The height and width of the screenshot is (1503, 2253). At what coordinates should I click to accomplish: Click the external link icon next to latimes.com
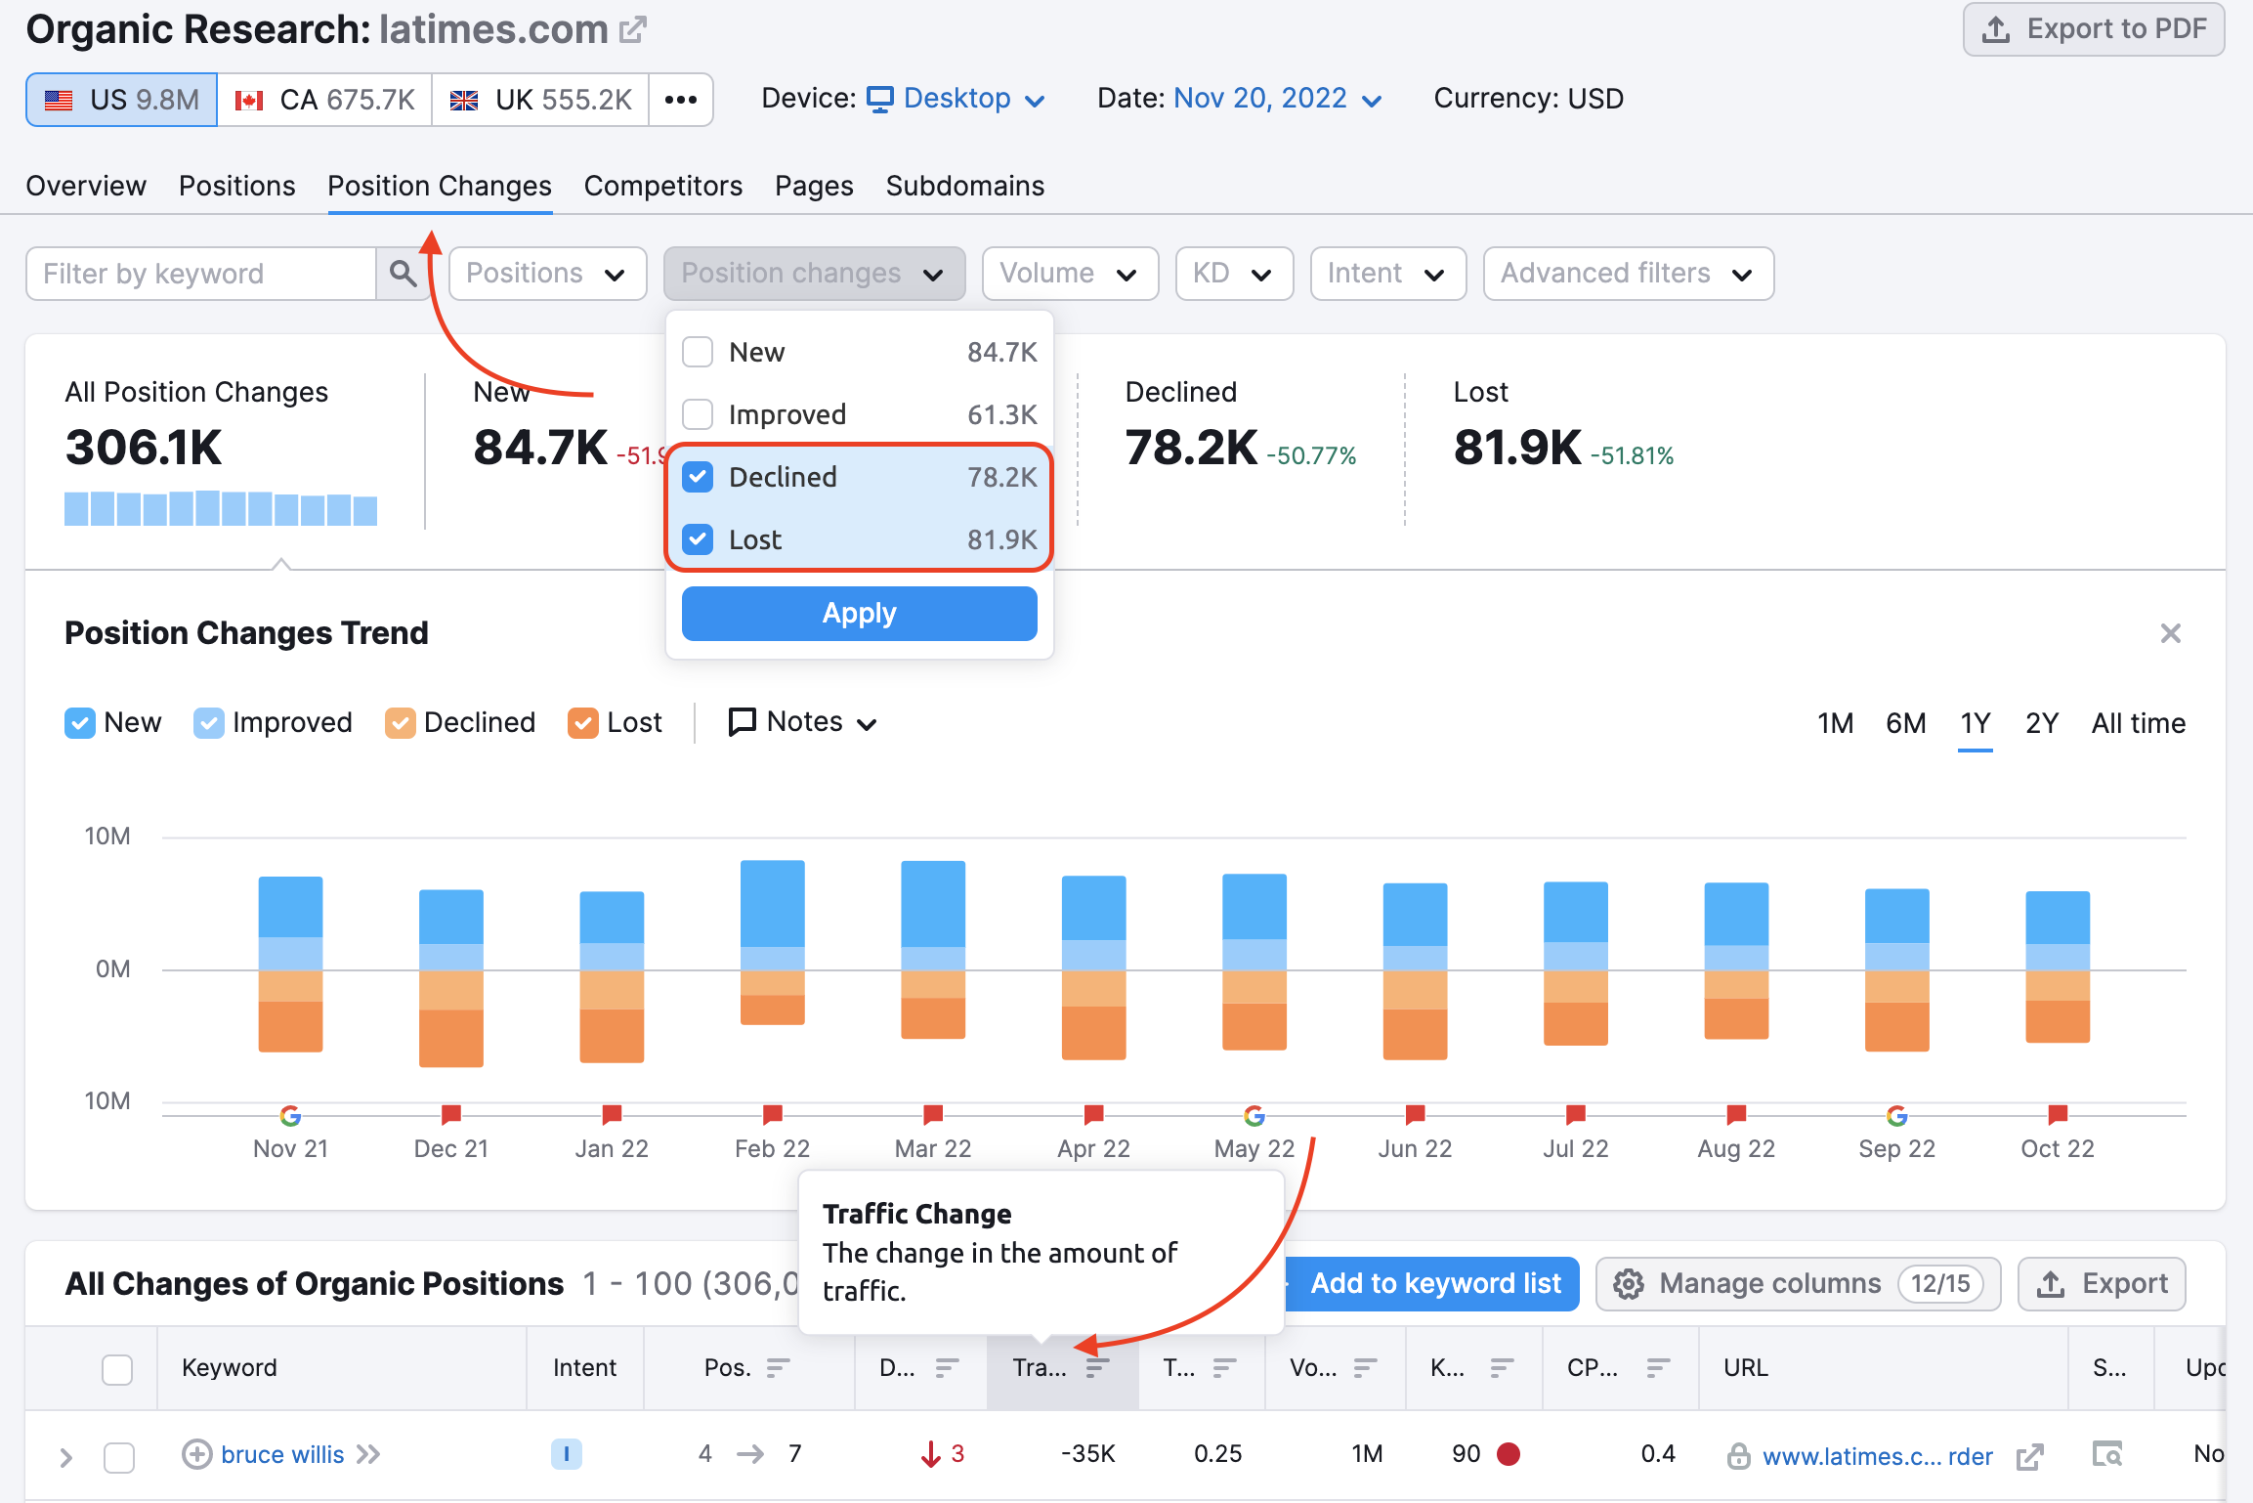click(630, 26)
